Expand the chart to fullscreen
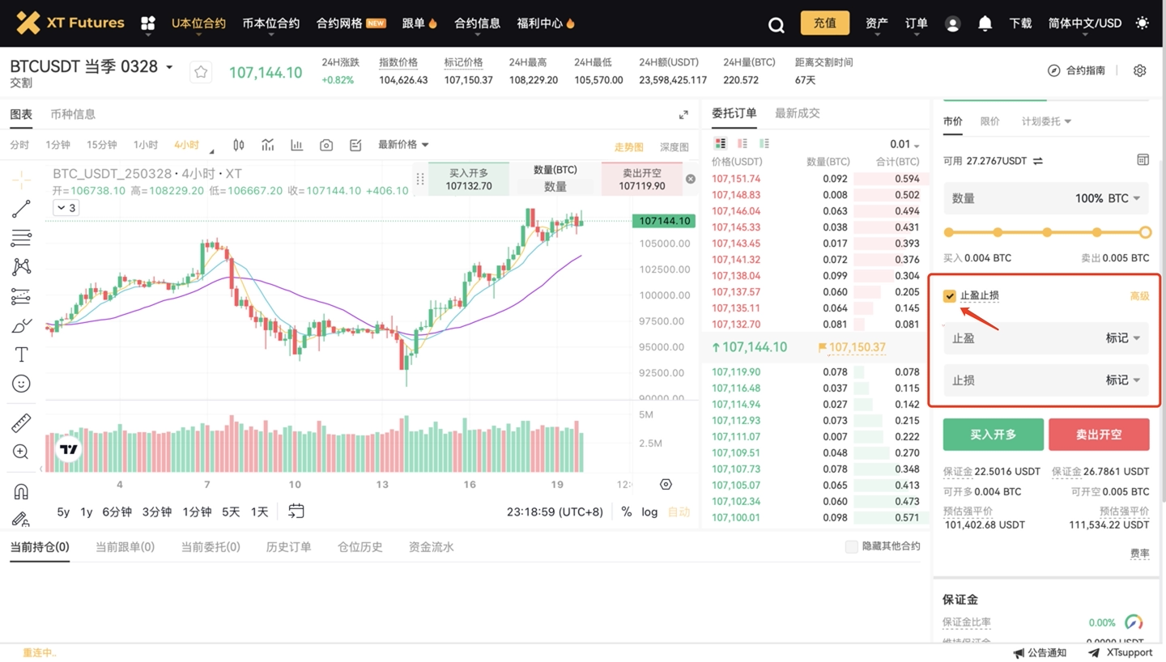The image size is (1166, 662). [x=683, y=114]
